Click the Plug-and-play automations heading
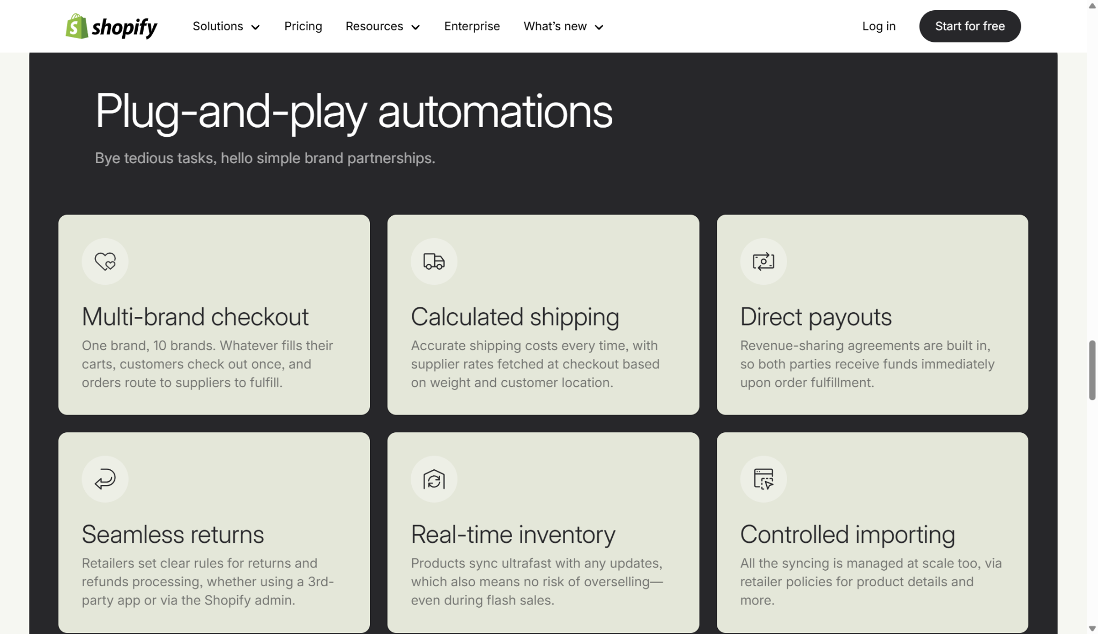 click(353, 112)
